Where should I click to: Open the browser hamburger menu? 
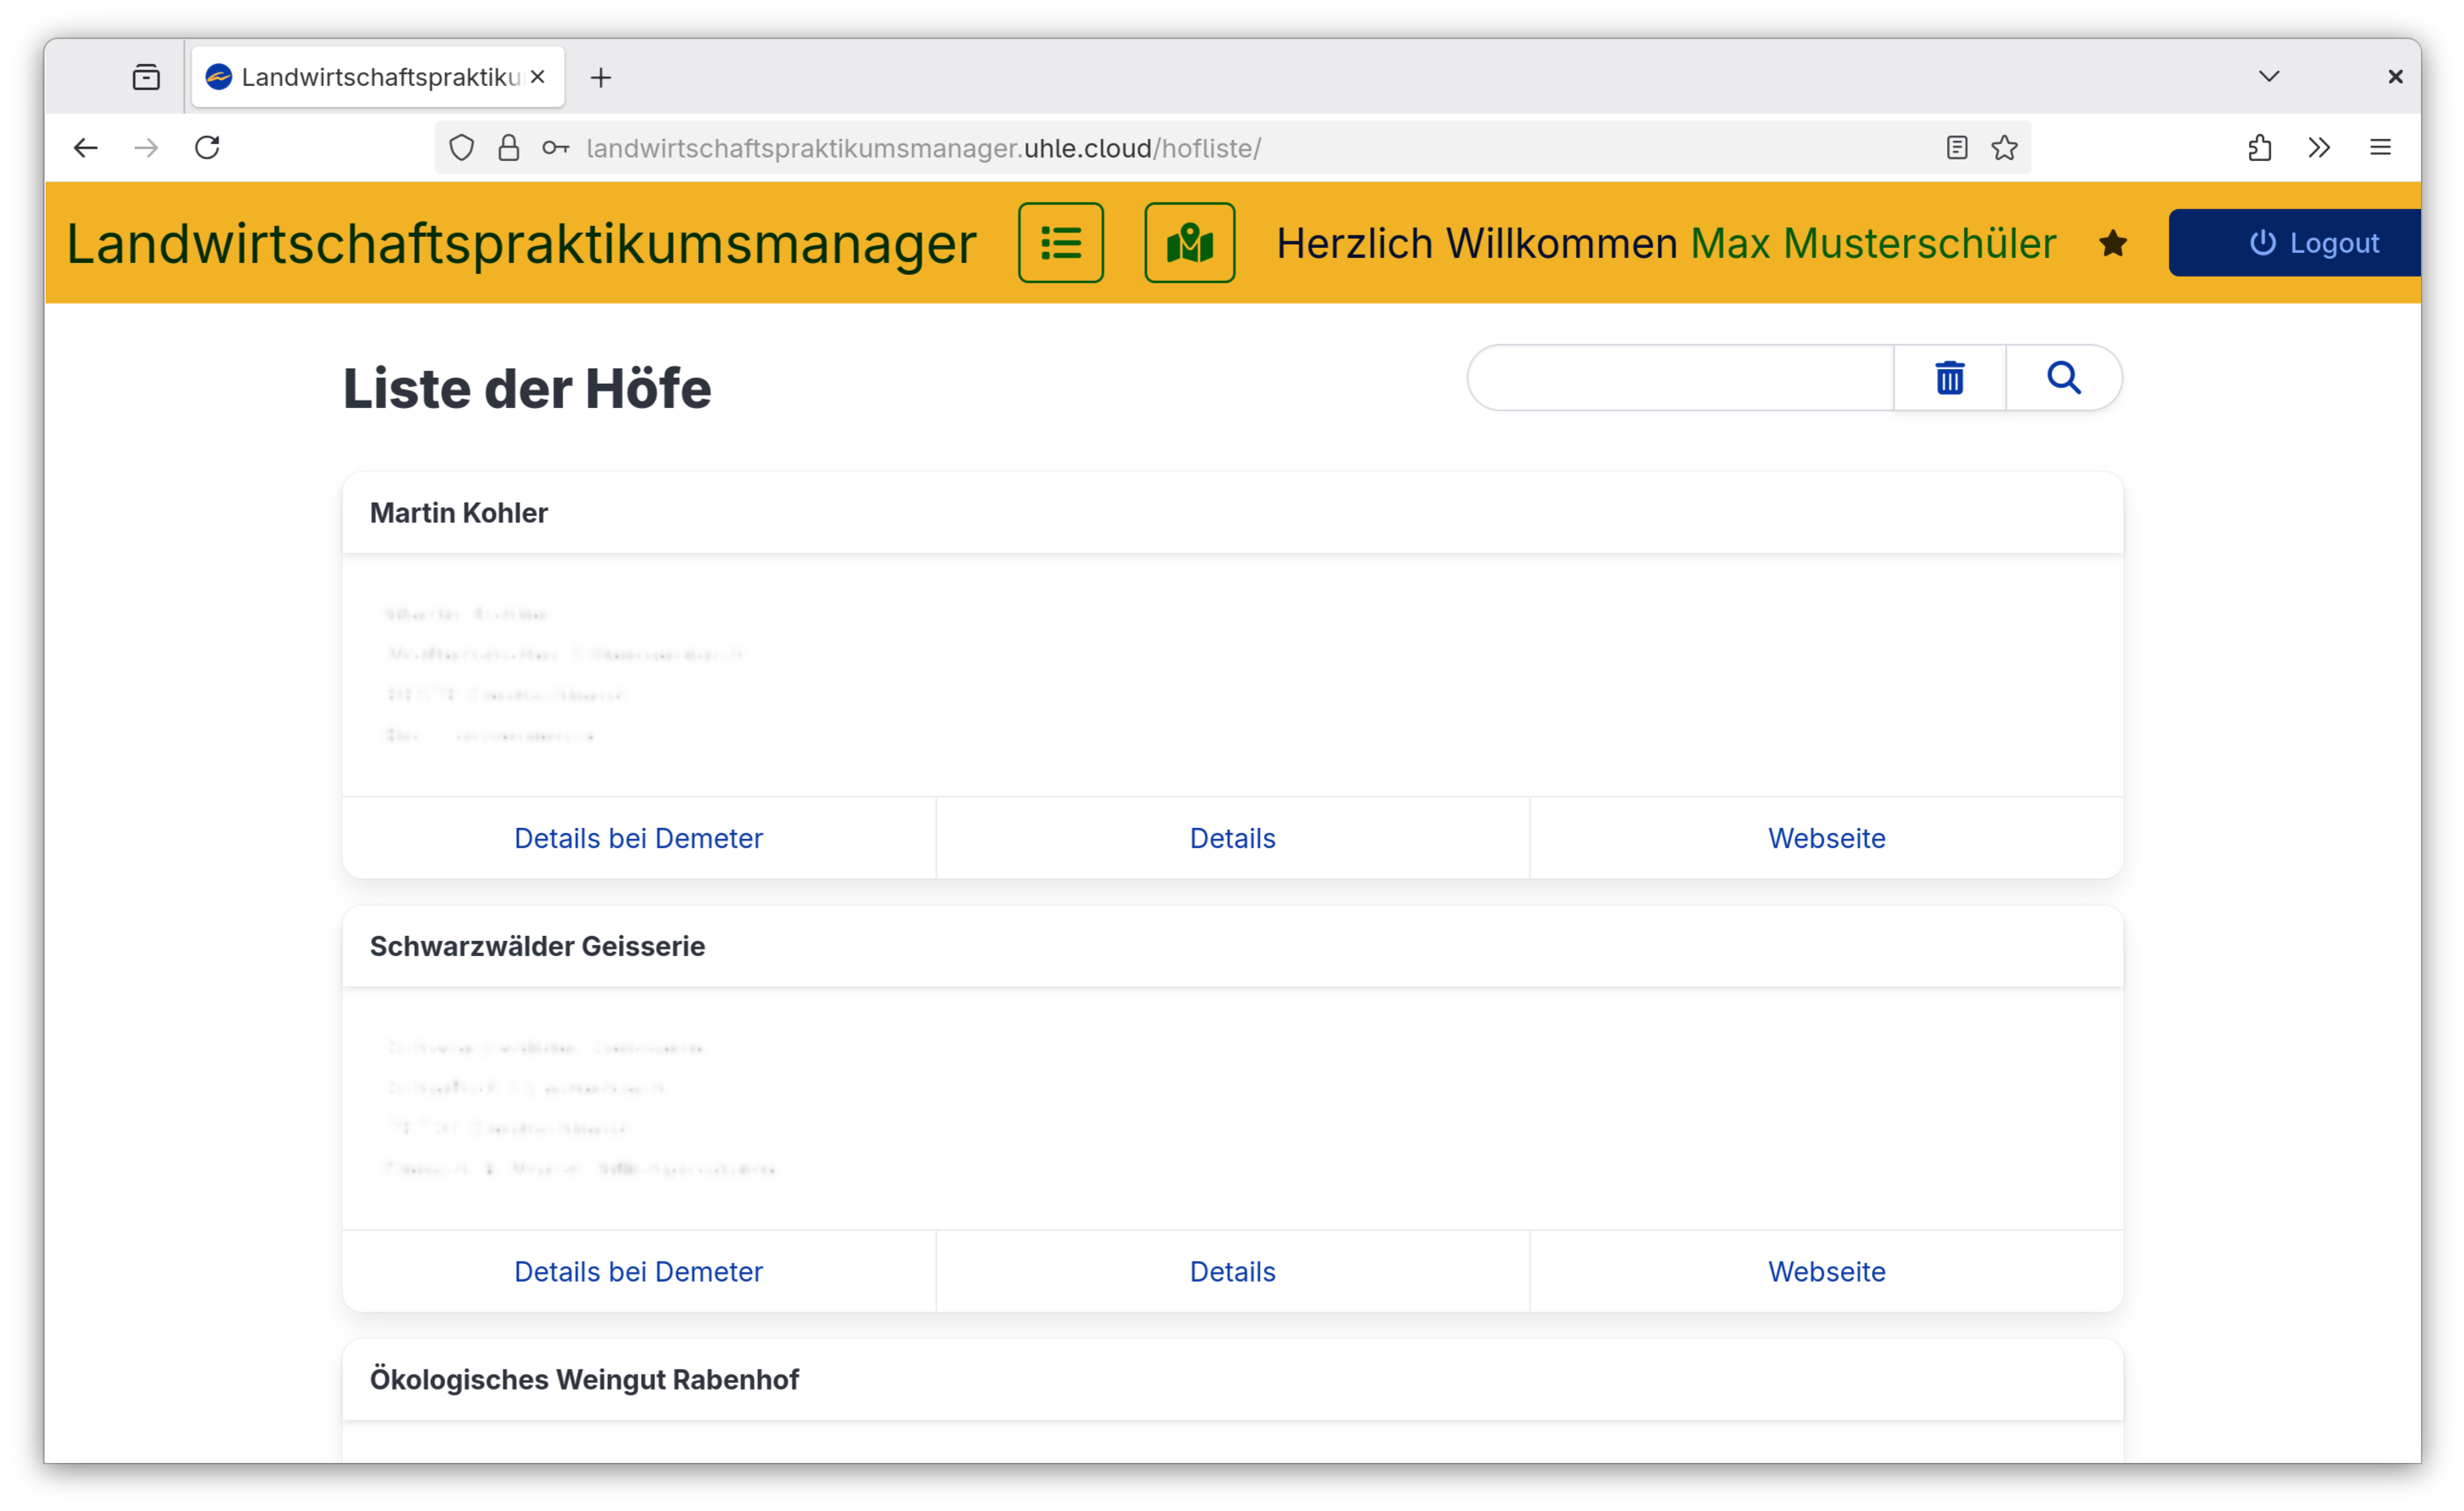2381,147
